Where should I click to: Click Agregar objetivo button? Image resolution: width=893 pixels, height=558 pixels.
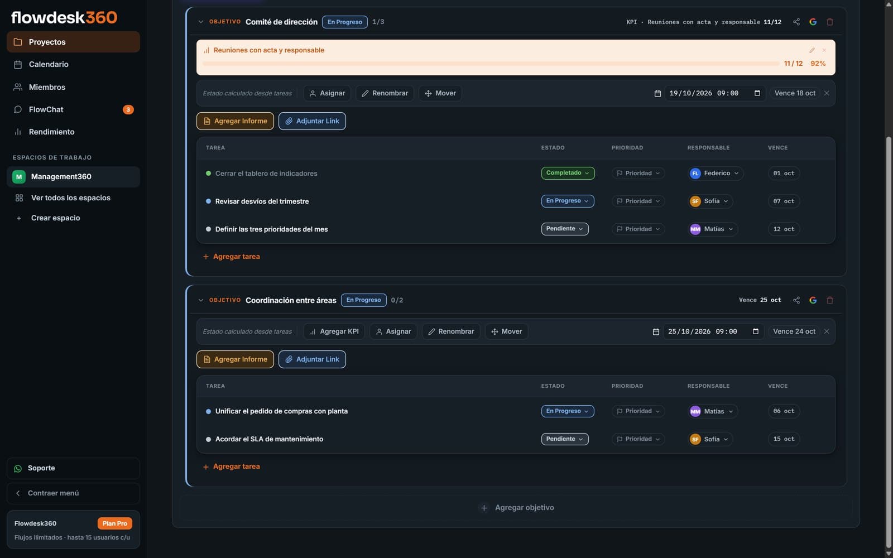(x=516, y=508)
